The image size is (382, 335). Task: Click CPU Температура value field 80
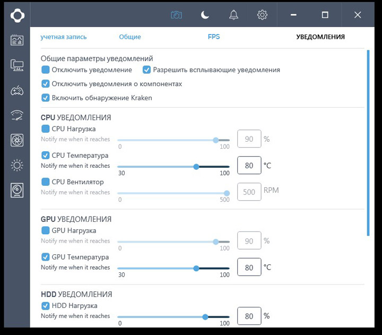249,165
